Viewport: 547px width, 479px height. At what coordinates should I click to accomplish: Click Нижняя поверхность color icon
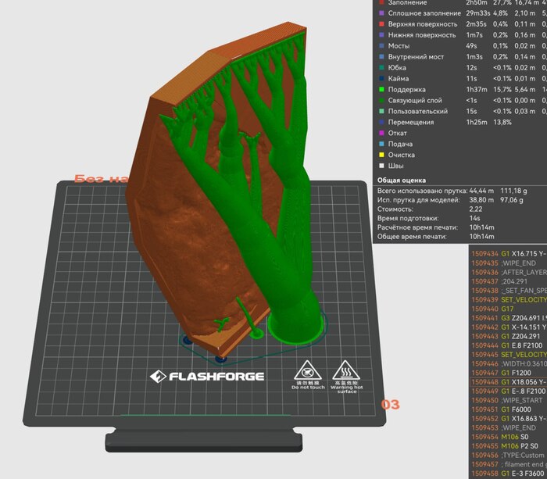point(381,35)
